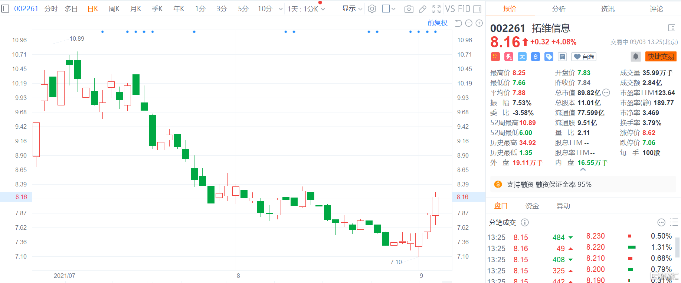
Task: Open the 1天:1分K dropdown
Action: (x=306, y=9)
